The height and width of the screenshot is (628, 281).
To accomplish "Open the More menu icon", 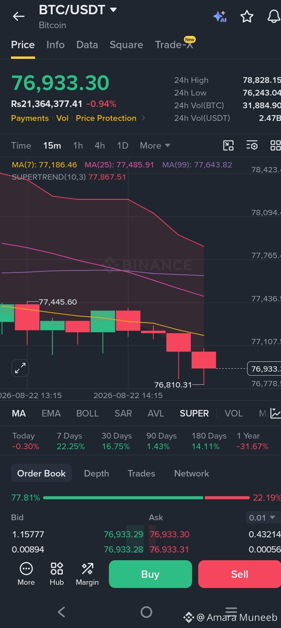I will tap(26, 573).
